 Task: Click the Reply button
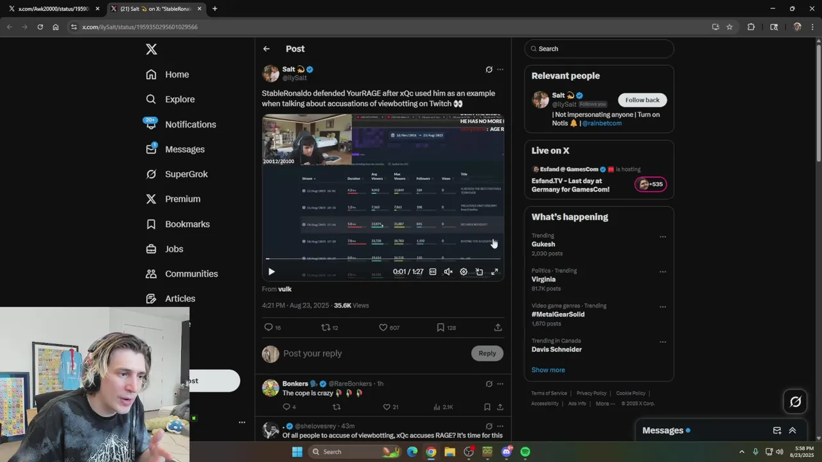coord(487,354)
